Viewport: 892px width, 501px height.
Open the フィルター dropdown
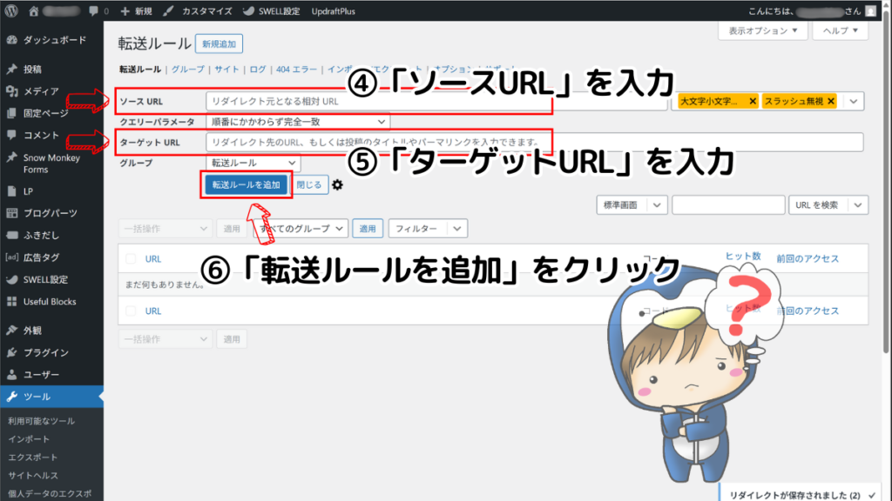coord(428,229)
